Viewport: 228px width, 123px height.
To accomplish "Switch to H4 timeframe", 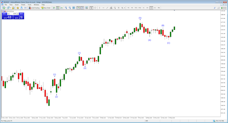I will coord(147,8).
